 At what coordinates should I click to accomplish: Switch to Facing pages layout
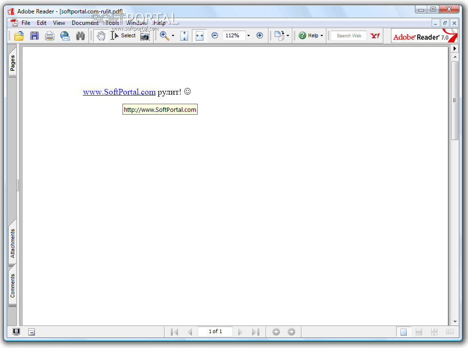[x=450, y=332]
